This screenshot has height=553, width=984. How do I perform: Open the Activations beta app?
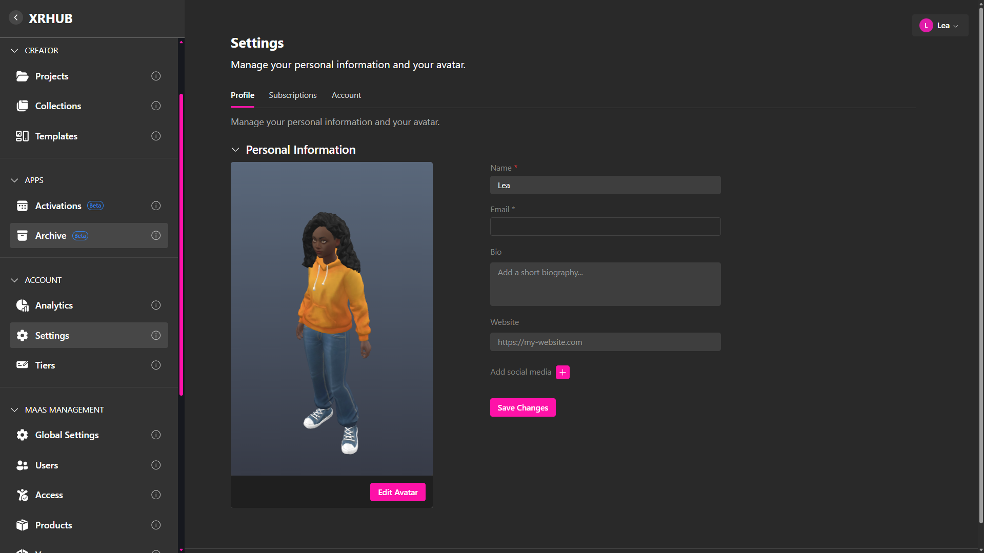pyautogui.click(x=23, y=206)
